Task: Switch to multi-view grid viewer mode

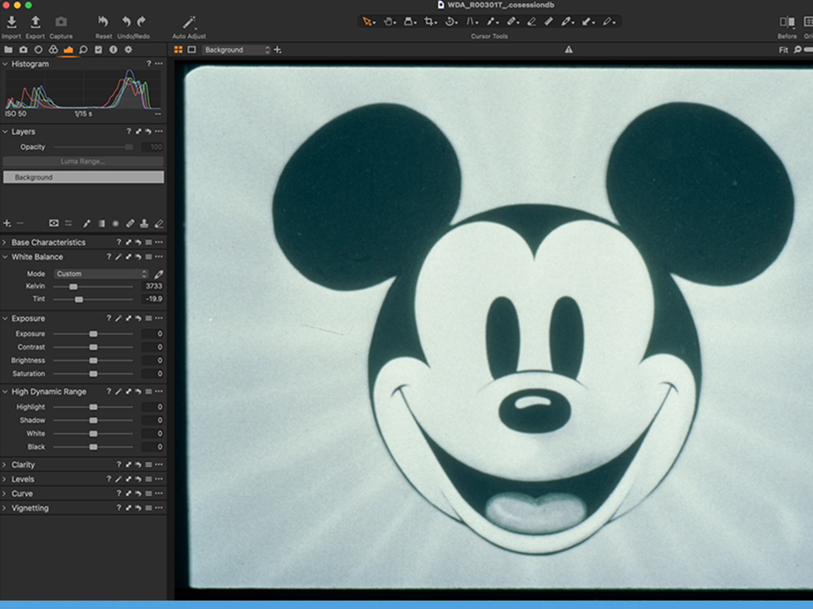Action: pyautogui.click(x=179, y=50)
